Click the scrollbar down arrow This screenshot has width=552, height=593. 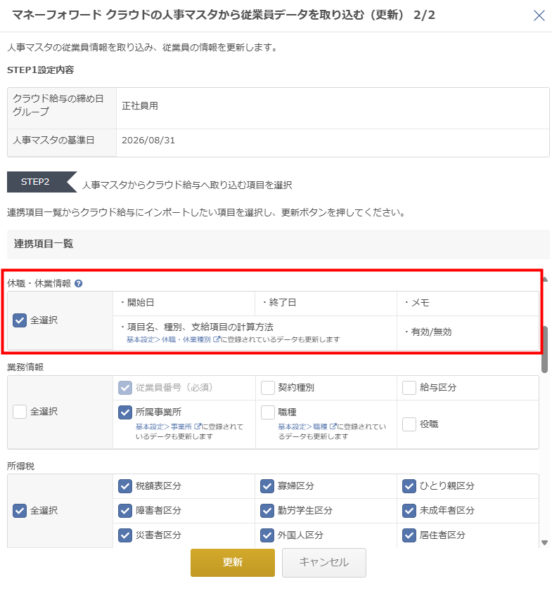pyautogui.click(x=545, y=542)
